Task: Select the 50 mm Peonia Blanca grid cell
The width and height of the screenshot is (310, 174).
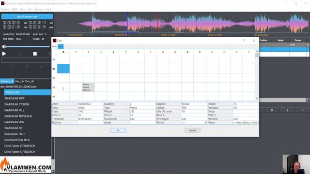Action: click(88, 87)
